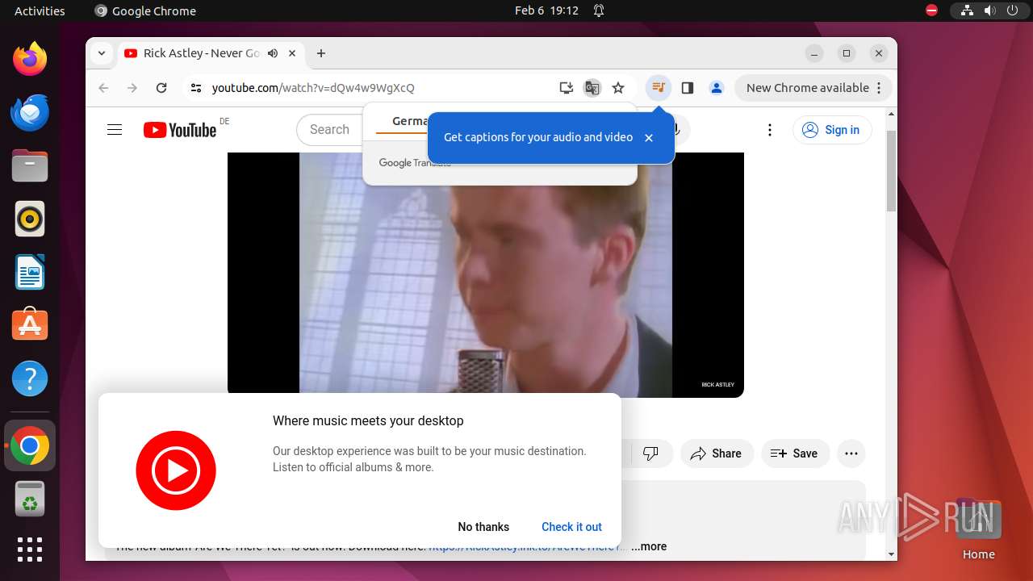Go to the YouTube home logo

click(180, 130)
